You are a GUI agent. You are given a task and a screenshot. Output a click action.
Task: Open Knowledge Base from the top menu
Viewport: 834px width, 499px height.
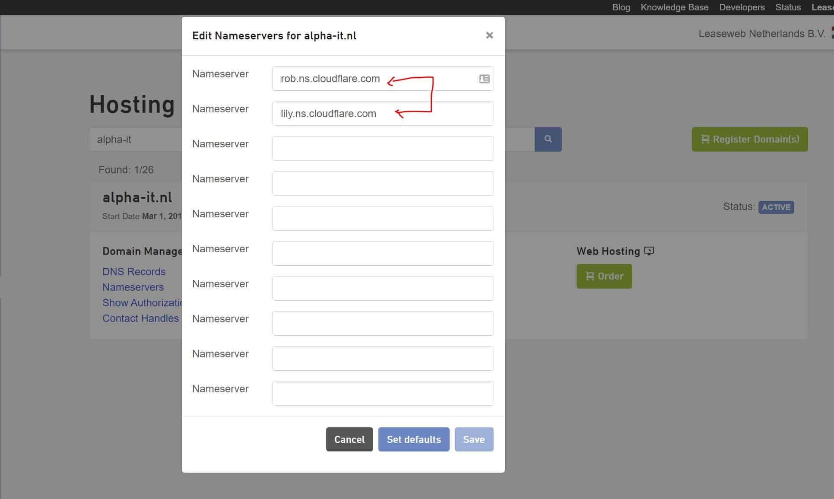coord(674,7)
